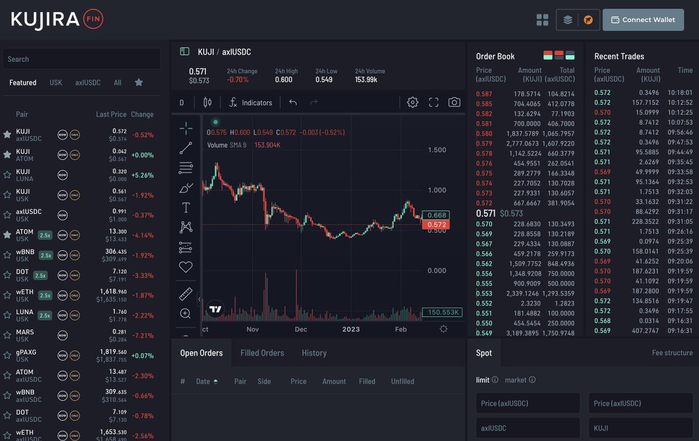Screen dimensions: 699x441
Task: Focus the left Price (axlUSDC) input
Action: (x=528, y=403)
